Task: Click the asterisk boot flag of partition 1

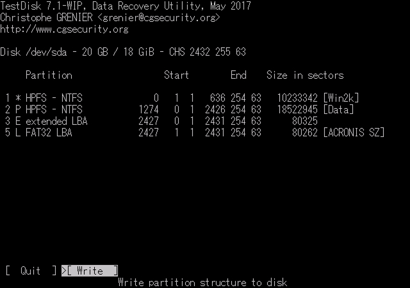Action: tap(18, 99)
